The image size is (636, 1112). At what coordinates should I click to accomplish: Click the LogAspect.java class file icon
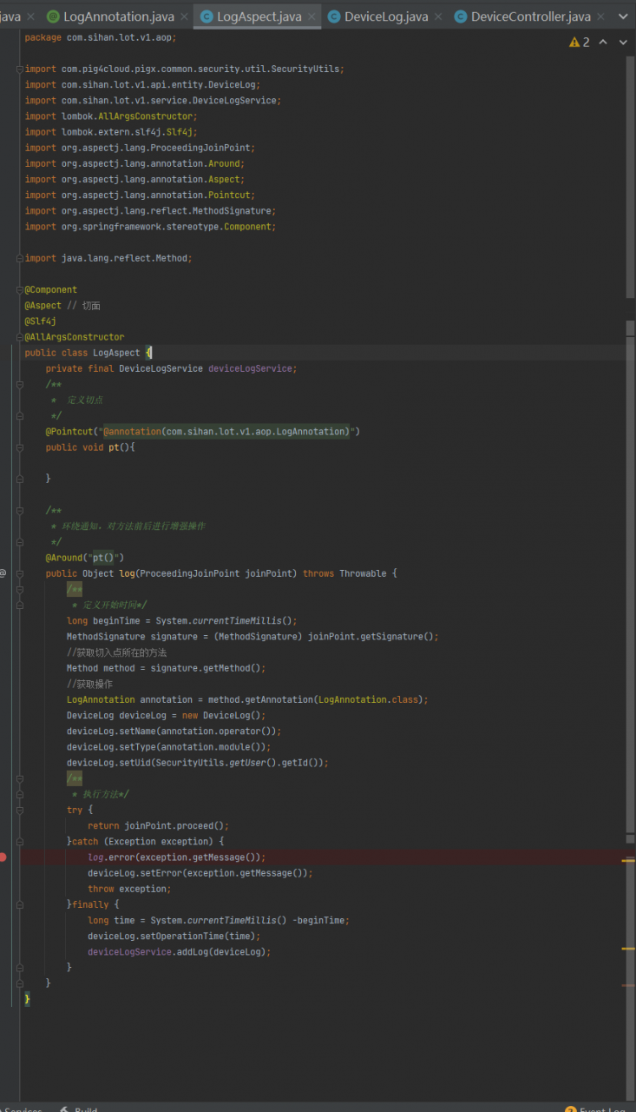click(207, 17)
